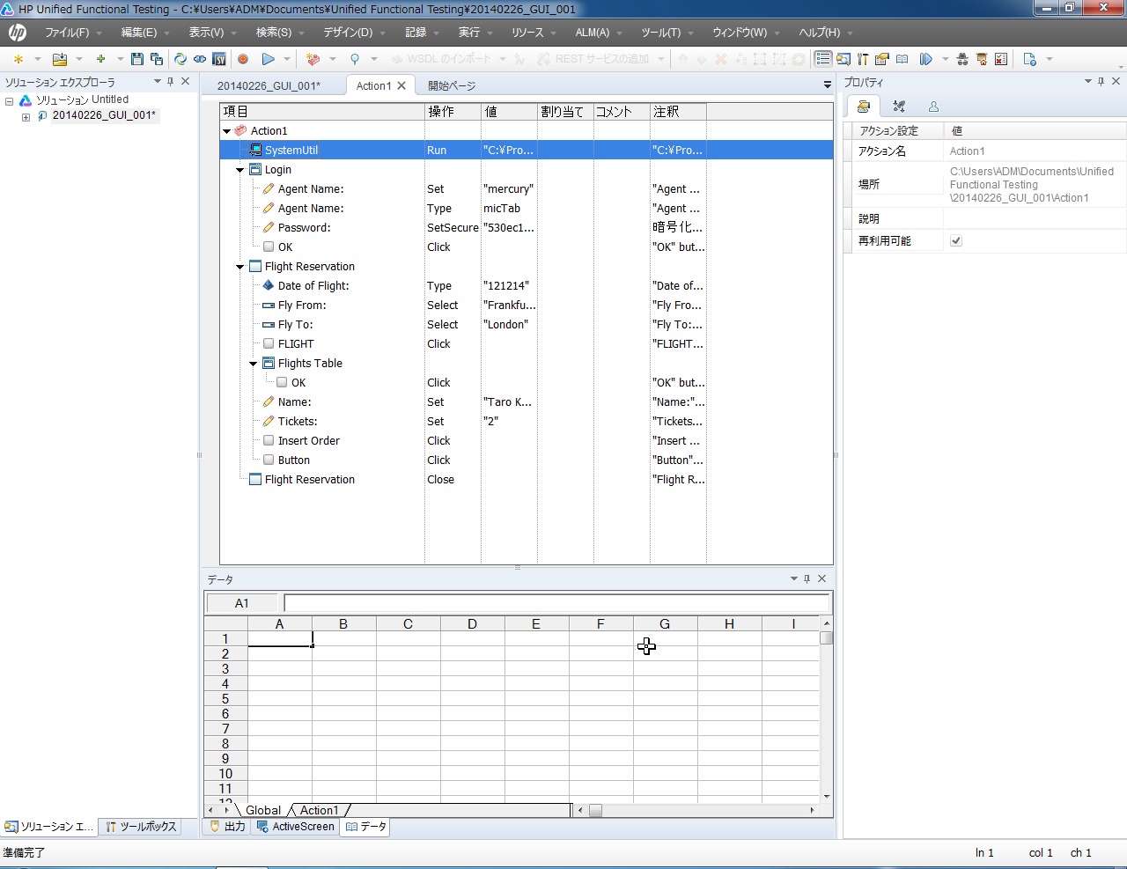Open the データ panel options dropdown arrow
Viewport: 1127px width, 869px height.
[793, 578]
